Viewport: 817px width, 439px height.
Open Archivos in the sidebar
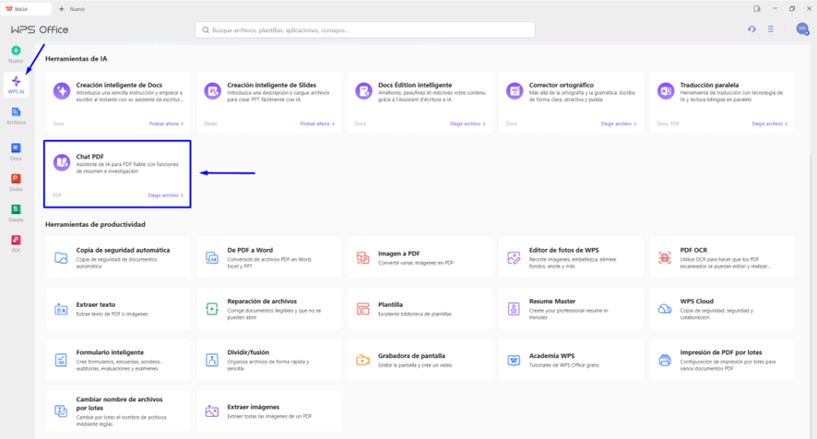(17, 116)
